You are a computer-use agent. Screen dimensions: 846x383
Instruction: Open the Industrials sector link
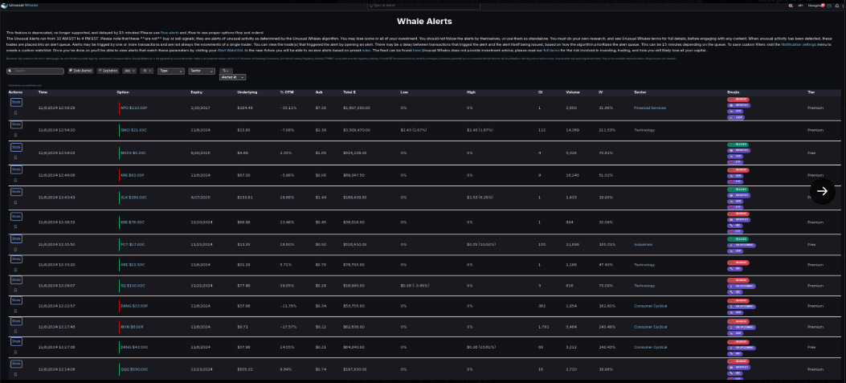643,244
